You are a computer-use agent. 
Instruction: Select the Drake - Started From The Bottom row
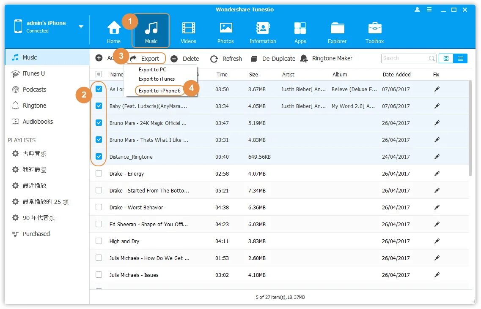[x=279, y=190]
